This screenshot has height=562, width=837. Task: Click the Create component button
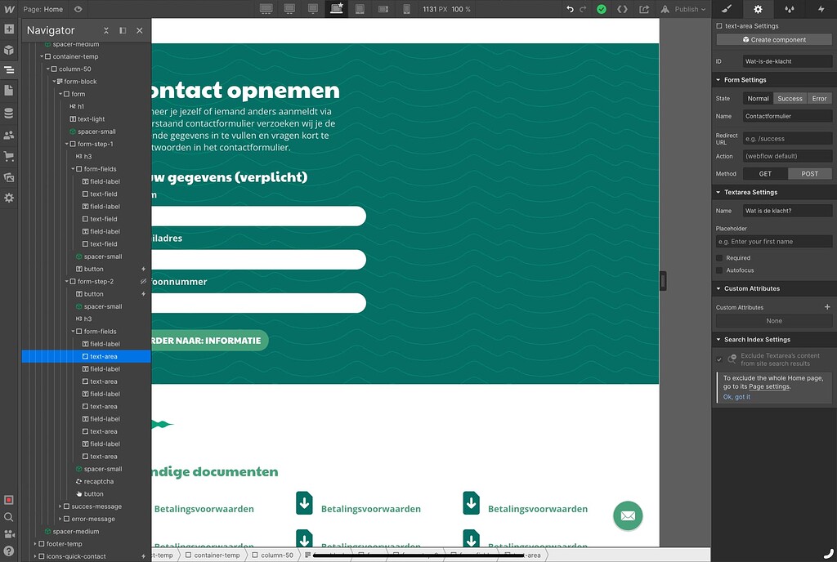773,38
